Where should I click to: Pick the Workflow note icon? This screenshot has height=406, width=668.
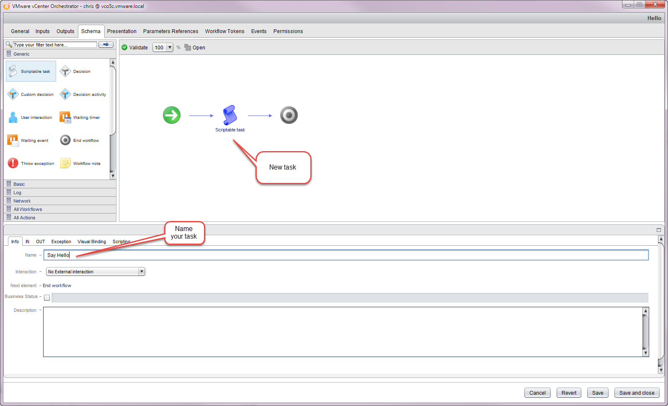(x=65, y=163)
